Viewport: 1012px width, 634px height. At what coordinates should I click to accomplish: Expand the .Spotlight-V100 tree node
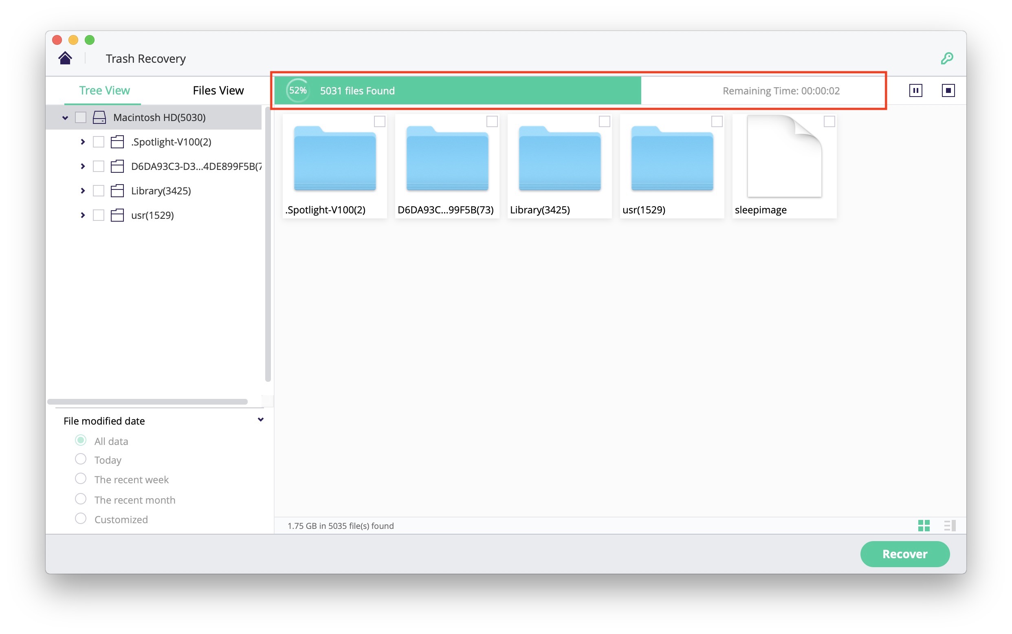click(83, 142)
